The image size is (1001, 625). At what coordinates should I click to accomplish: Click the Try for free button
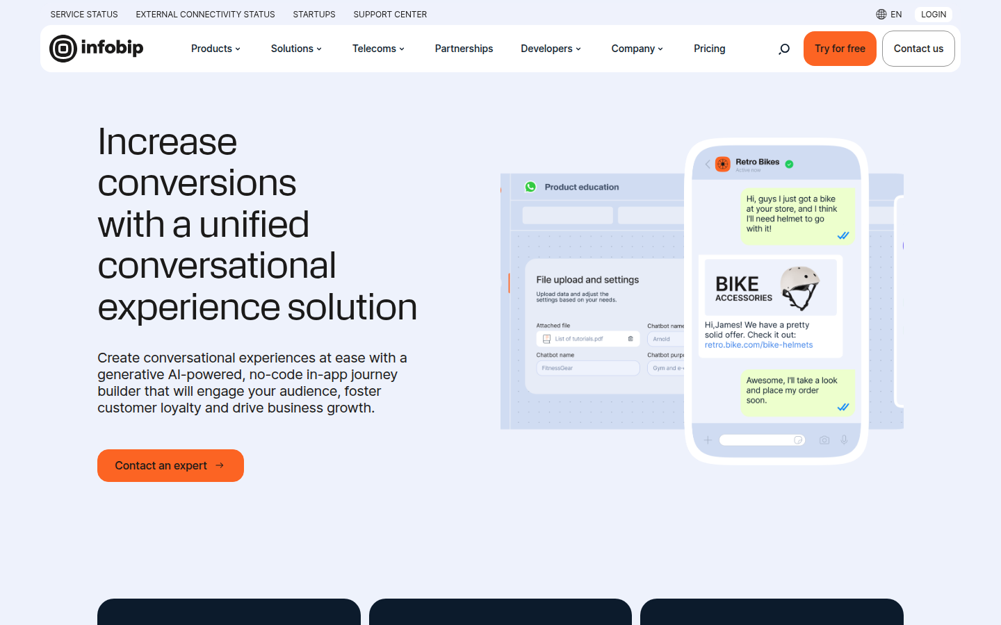[840, 49]
